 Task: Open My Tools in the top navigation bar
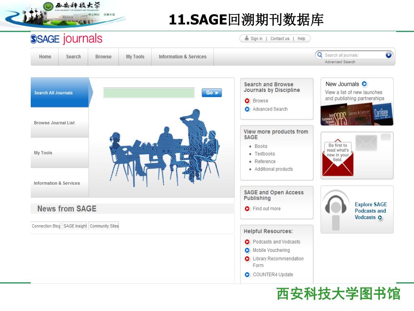(x=135, y=57)
